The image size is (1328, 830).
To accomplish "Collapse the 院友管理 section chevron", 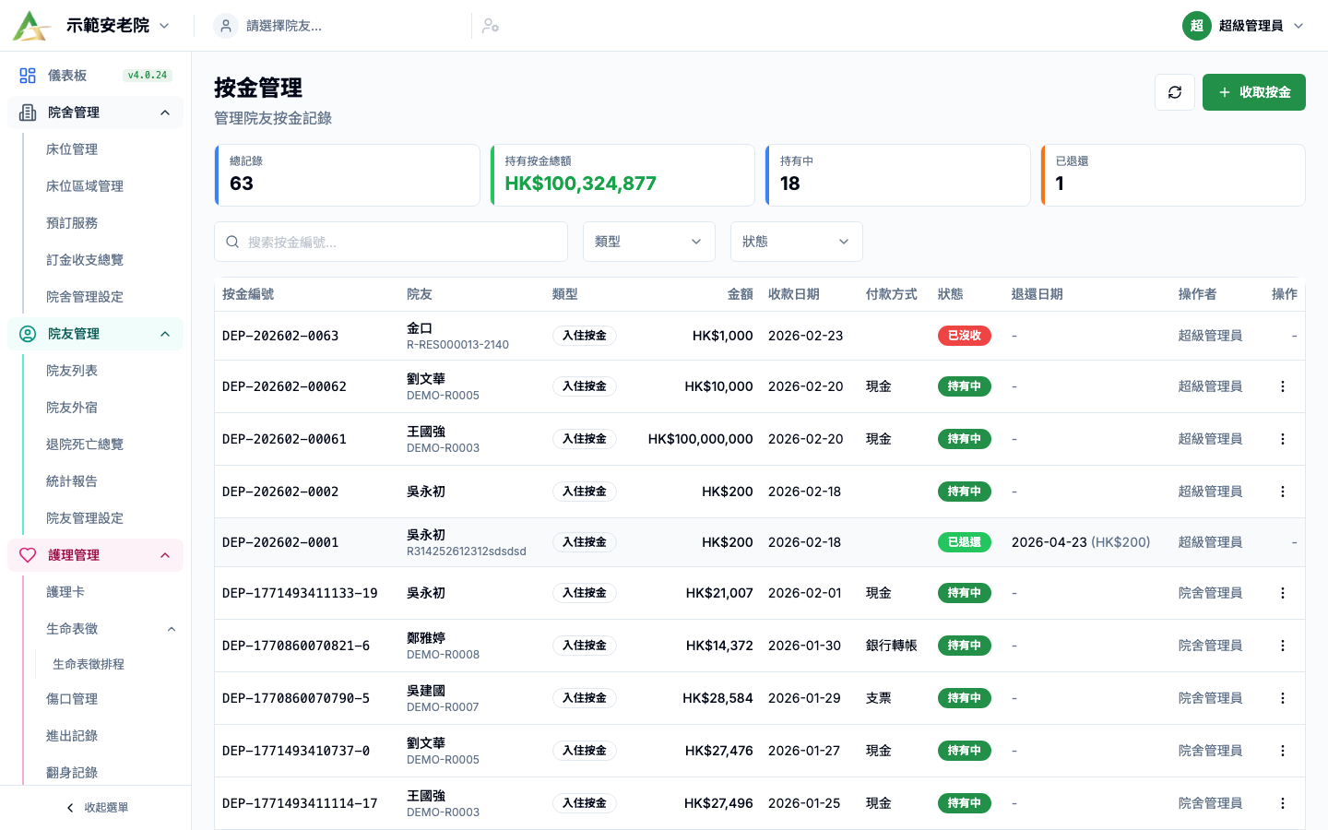I will [165, 334].
